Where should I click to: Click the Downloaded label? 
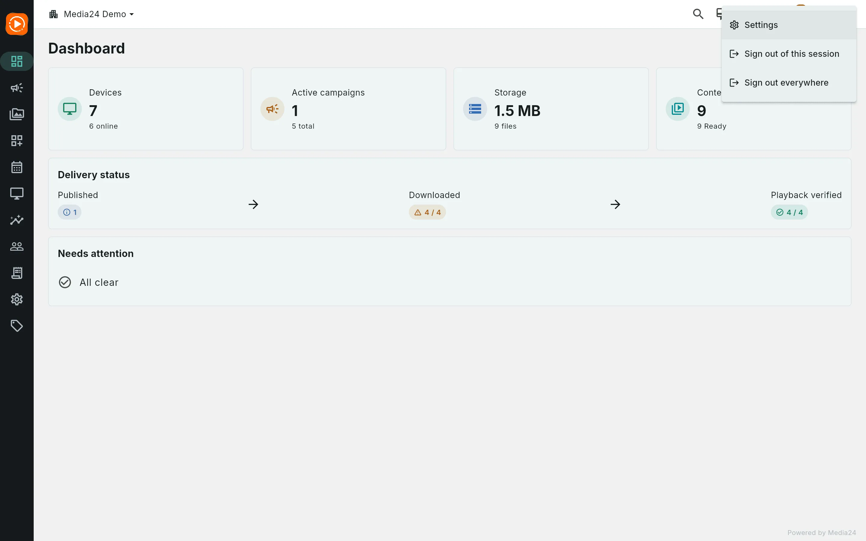(435, 195)
